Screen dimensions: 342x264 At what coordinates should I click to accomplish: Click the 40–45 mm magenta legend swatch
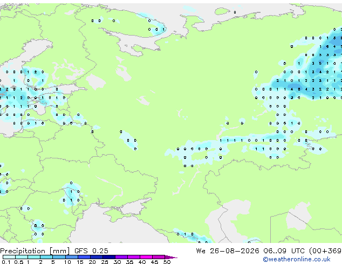pos(146,257)
